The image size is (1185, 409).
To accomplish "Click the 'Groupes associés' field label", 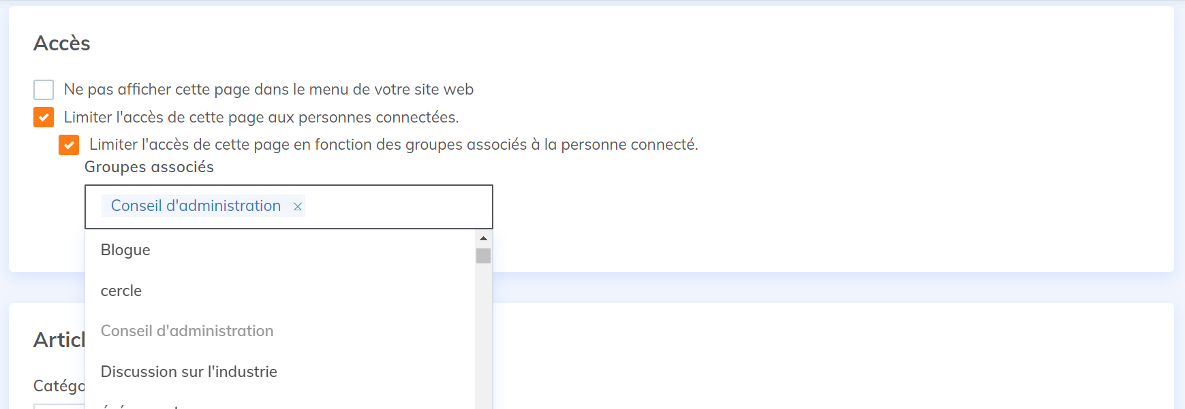I will tap(149, 167).
